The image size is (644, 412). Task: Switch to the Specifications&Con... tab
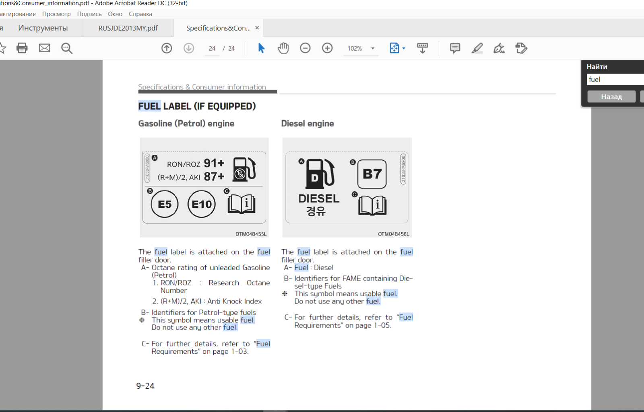[x=218, y=28]
